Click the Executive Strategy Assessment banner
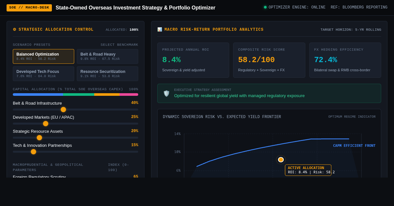394x206 pixels. pos(269,93)
